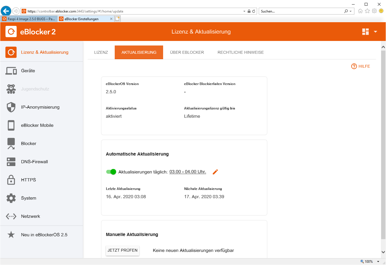Select the AKTUALISIERUNG tab
This screenshot has width=386, height=265.
point(139,52)
